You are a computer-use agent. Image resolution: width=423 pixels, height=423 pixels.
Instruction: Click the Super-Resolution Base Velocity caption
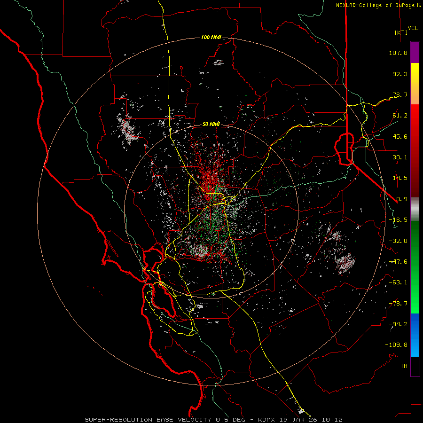[214, 420]
